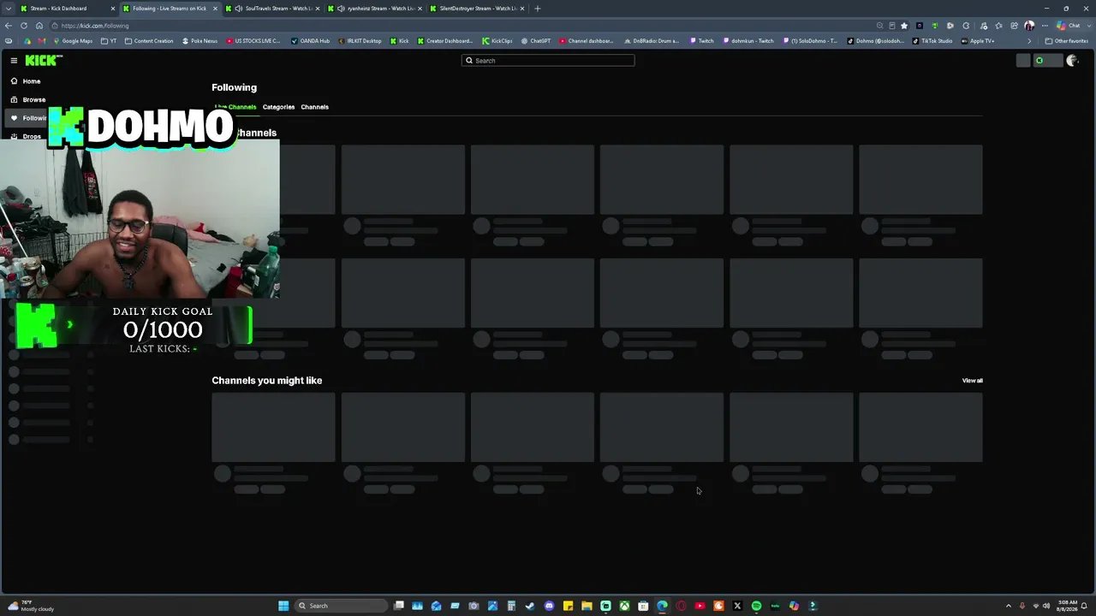Open the DnBRadio bookmark

(651, 41)
